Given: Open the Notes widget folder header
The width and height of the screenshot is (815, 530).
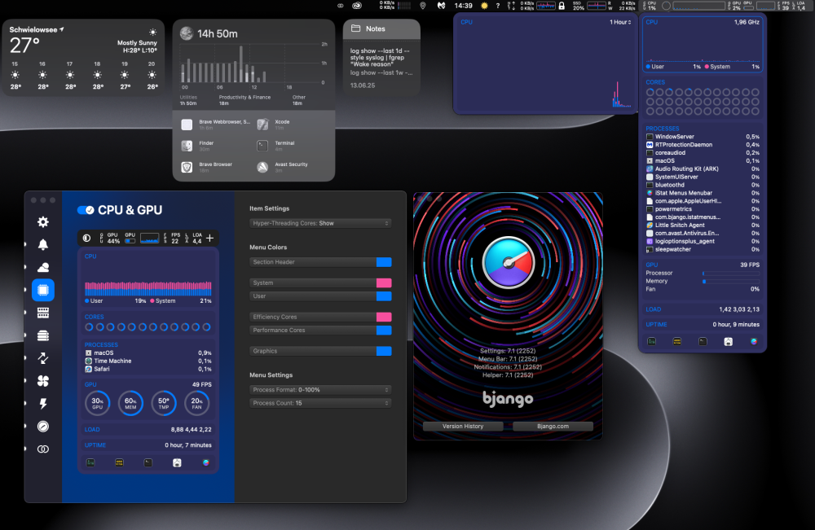Looking at the screenshot, I should (x=381, y=29).
